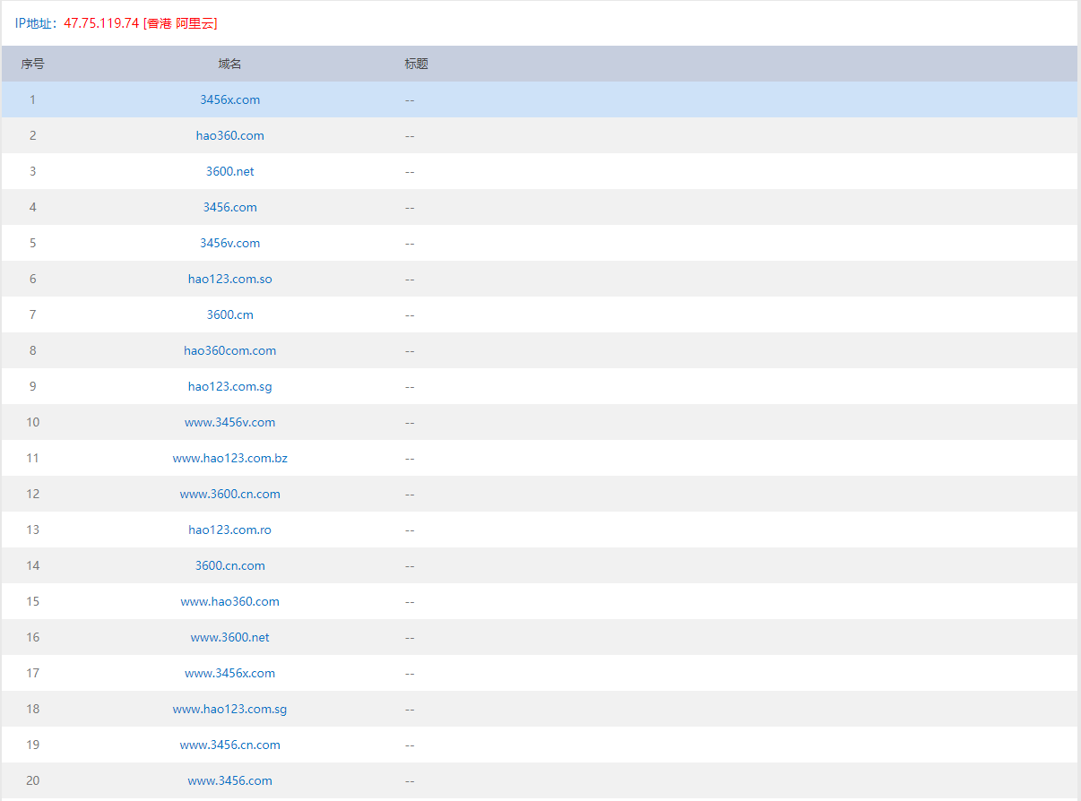This screenshot has width=1081, height=801.
Task: Click the 香港 阿里云 location label
Action: [x=180, y=23]
